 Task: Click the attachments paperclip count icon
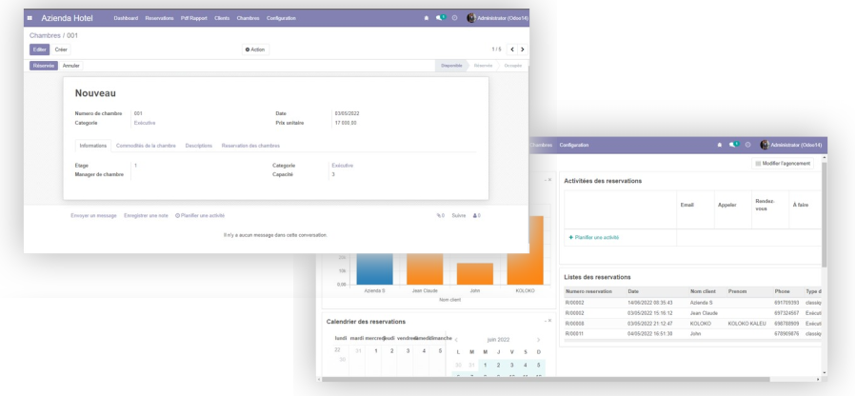click(440, 215)
